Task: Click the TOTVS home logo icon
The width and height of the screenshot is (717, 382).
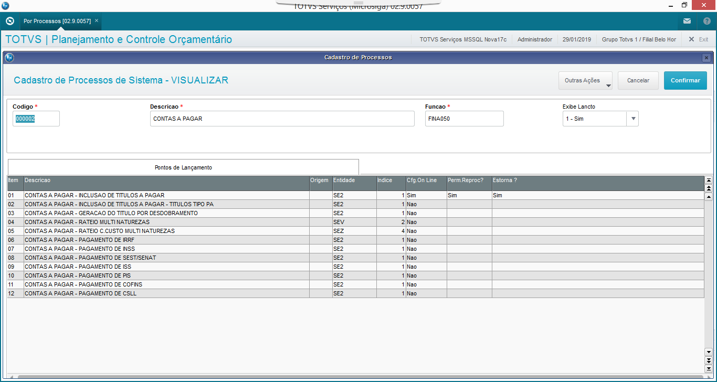Action: [9, 21]
